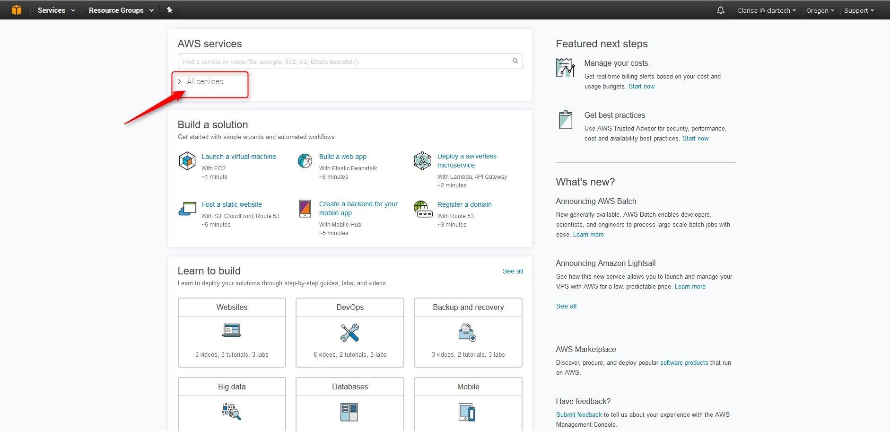
Task: Click the Manage your costs heading
Action: [x=616, y=63]
